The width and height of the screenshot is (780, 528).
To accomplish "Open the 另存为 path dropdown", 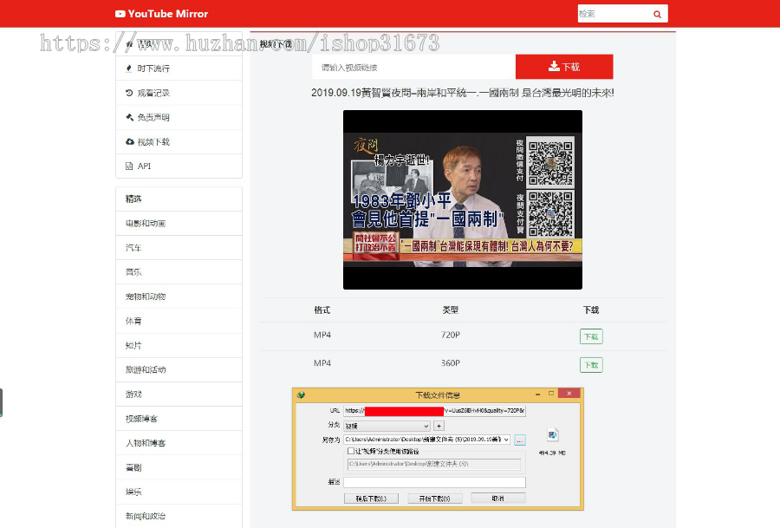I will pyautogui.click(x=506, y=440).
